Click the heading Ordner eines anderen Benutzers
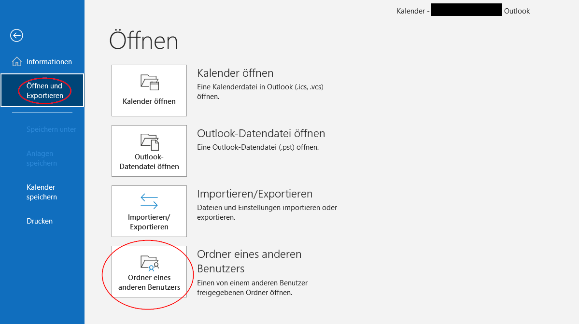Screen dimensions: 579x324 249,260
